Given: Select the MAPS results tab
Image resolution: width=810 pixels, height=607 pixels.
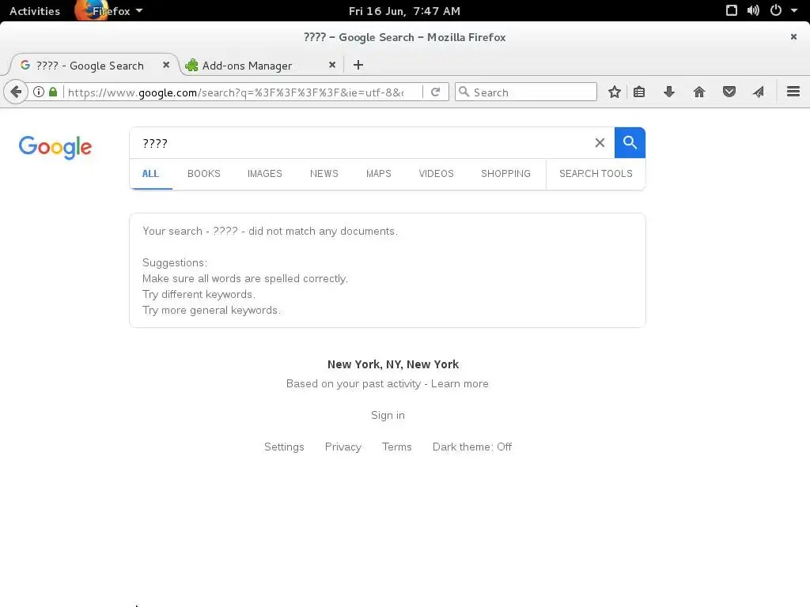Looking at the screenshot, I should click(379, 174).
